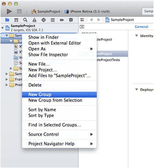The height and width of the screenshot is (168, 154).
Task: Open the Test navigator diamond icon
Action: click(44, 20)
